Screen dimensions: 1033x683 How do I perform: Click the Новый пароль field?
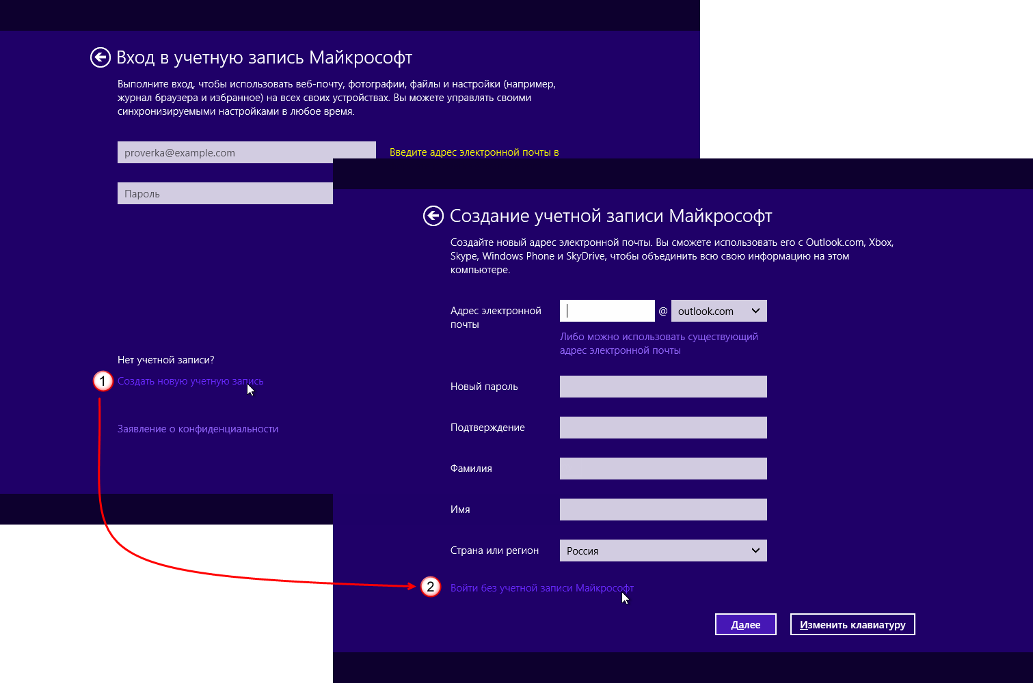click(x=663, y=387)
